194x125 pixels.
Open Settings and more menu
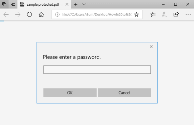pyautogui.click(x=188, y=15)
